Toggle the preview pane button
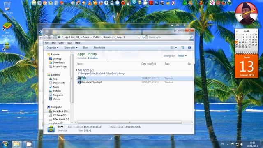Viewport: 263px width, 148px height. click(182, 48)
